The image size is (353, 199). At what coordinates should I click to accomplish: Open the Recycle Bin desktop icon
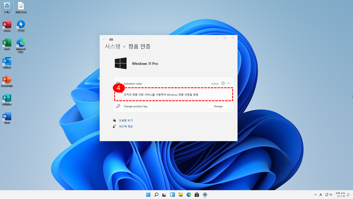(x=7, y=7)
